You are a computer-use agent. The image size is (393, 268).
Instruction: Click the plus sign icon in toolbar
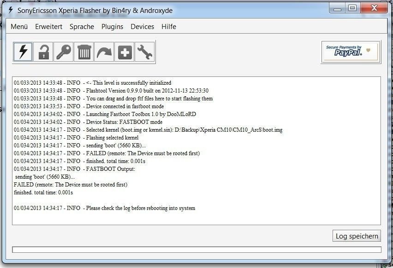[125, 52]
